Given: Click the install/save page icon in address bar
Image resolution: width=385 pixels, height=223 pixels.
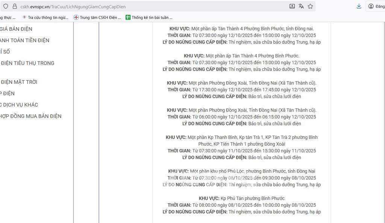Looking at the screenshot, I should click(x=292, y=6).
